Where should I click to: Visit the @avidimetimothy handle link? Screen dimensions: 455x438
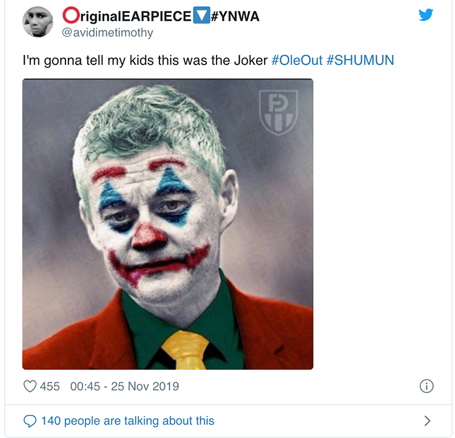[107, 33]
